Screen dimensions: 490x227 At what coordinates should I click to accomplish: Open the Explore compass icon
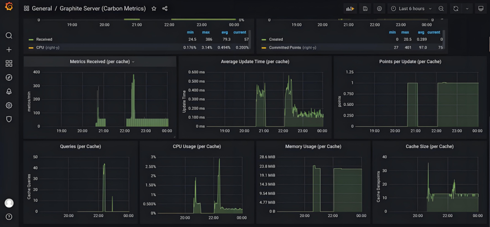(9, 77)
